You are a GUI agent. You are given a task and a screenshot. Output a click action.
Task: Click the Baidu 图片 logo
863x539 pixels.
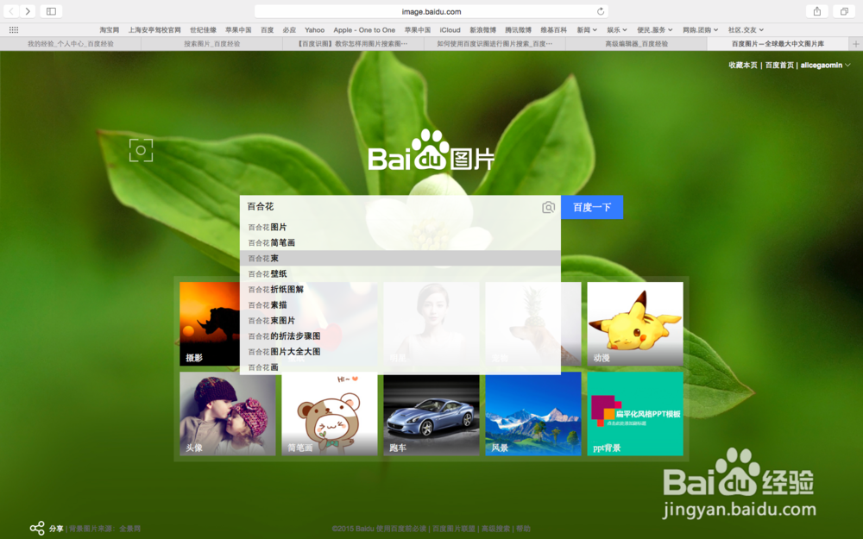click(431, 151)
